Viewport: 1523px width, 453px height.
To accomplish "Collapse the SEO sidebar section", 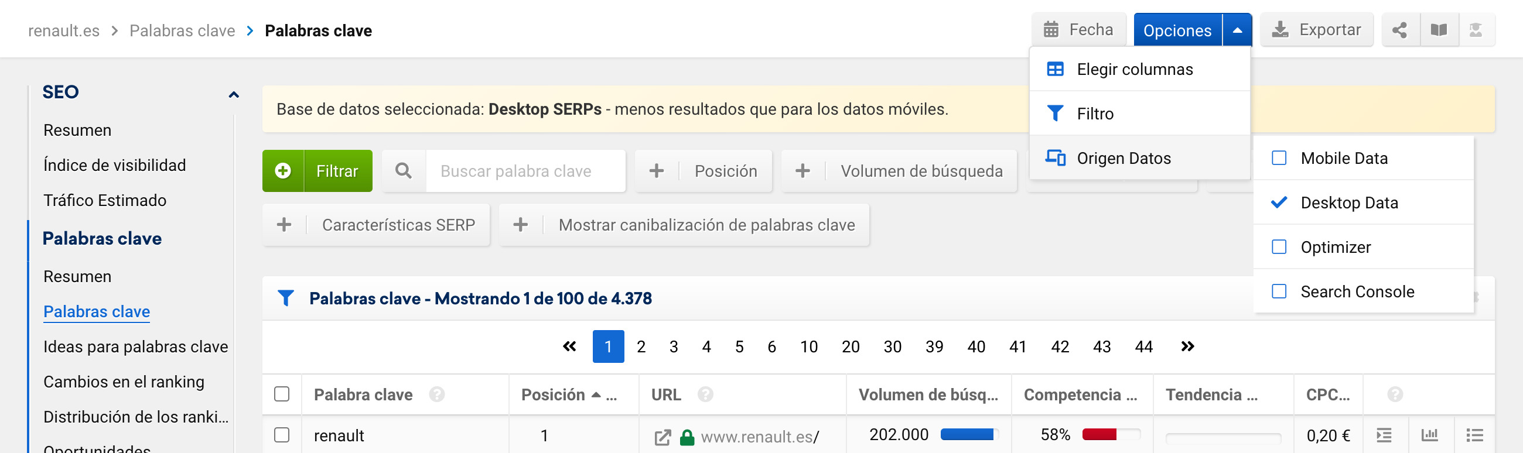I will pos(234,94).
